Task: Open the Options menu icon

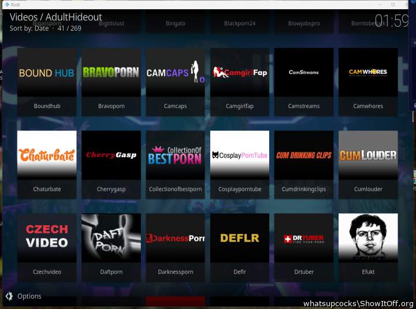Action: tap(9, 296)
